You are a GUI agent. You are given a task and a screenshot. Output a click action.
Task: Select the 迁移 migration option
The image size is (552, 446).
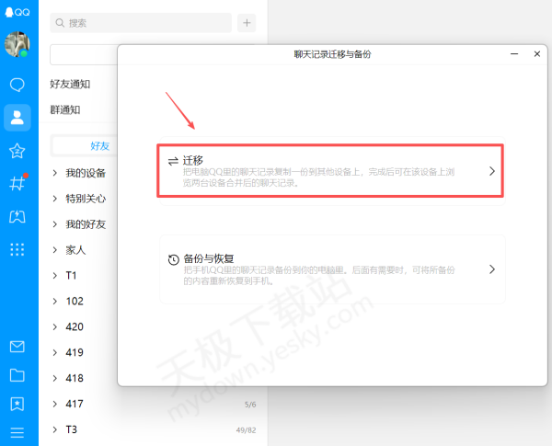pyautogui.click(x=331, y=170)
